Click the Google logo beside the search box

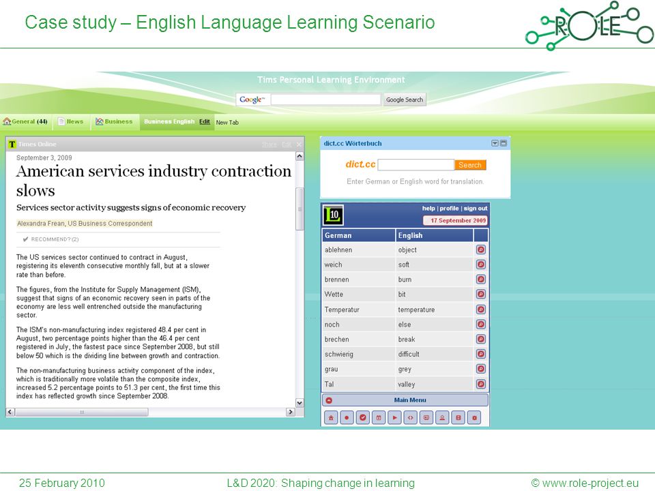point(252,100)
